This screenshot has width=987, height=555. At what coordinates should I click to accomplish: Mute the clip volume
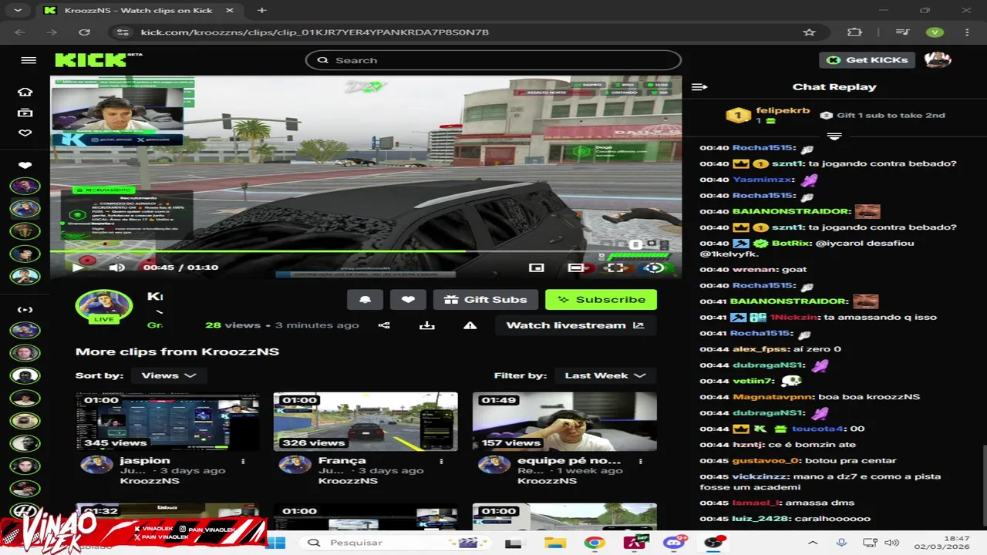tap(116, 267)
